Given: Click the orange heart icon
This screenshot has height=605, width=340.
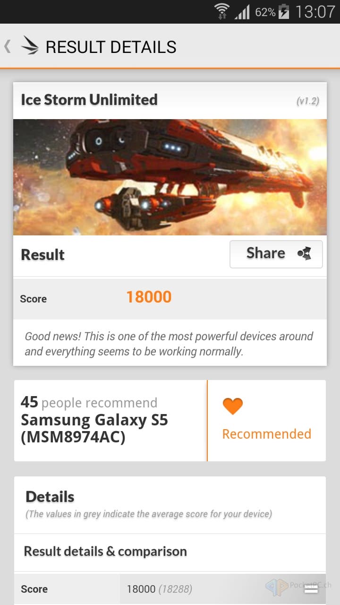Looking at the screenshot, I should (x=233, y=406).
